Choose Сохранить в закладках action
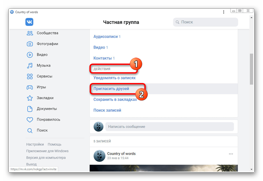 (115, 100)
